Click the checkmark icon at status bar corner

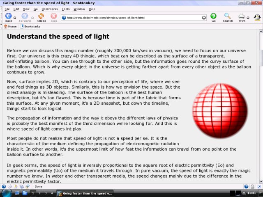click(259, 186)
